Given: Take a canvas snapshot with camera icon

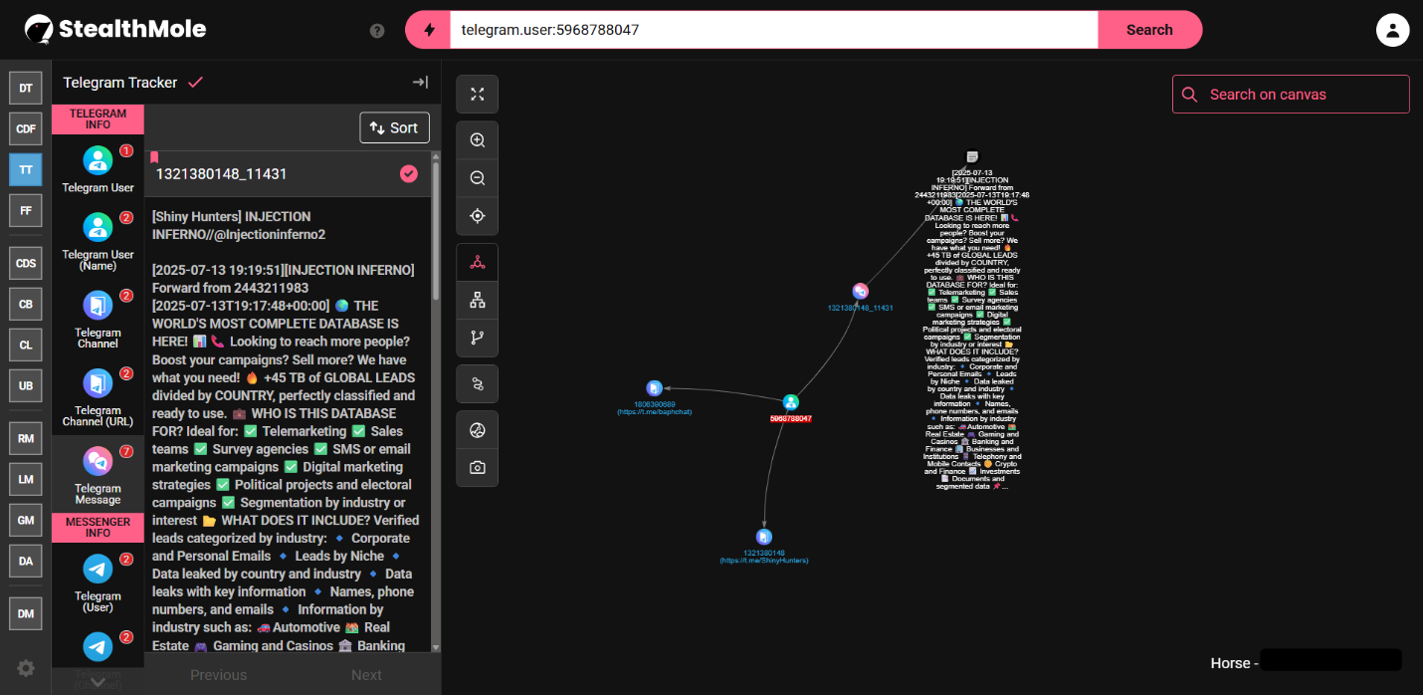Looking at the screenshot, I should pyautogui.click(x=478, y=468).
